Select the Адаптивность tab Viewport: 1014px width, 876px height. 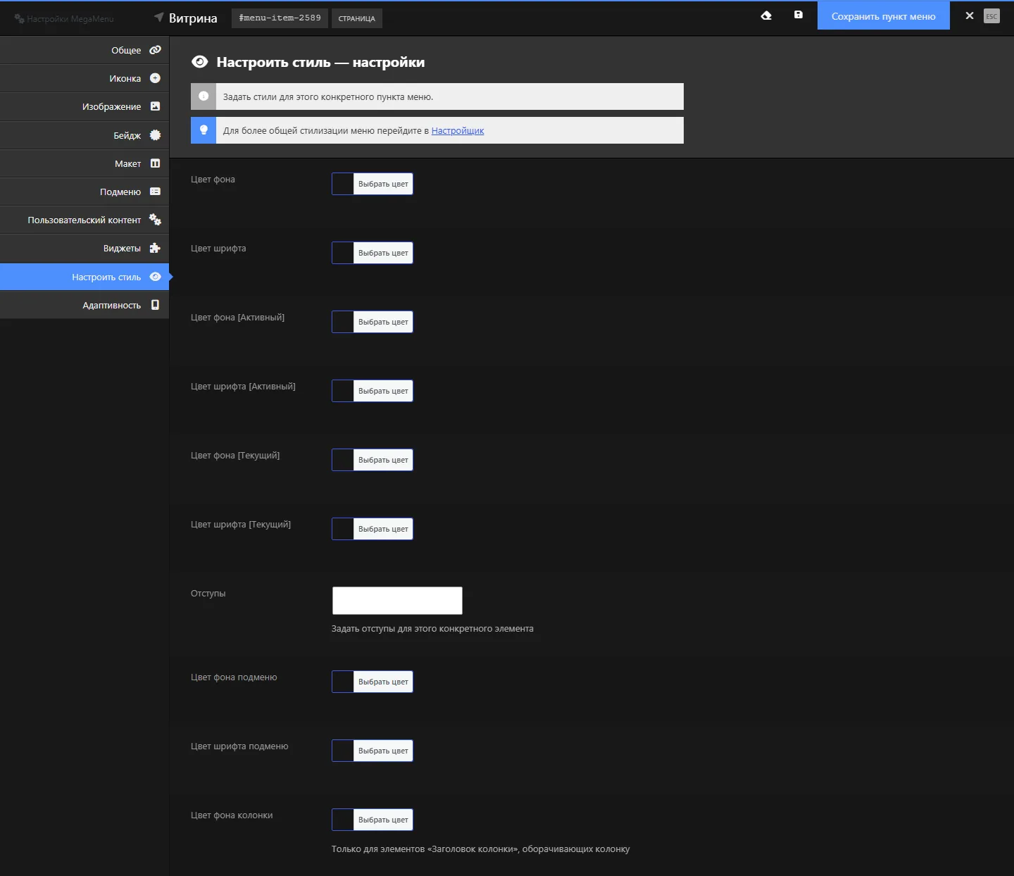click(84, 305)
